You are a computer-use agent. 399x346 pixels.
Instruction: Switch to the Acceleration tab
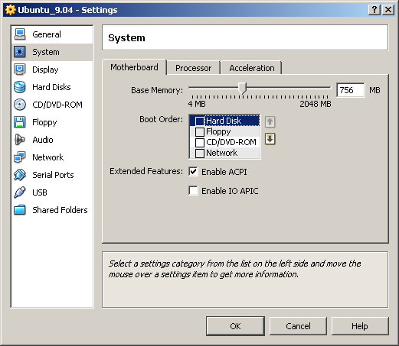(x=252, y=68)
